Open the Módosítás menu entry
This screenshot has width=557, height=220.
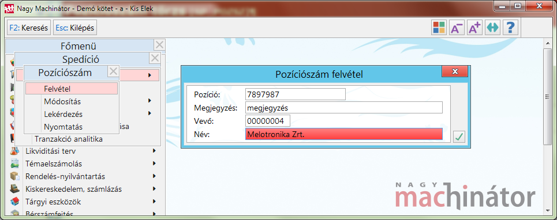62,102
